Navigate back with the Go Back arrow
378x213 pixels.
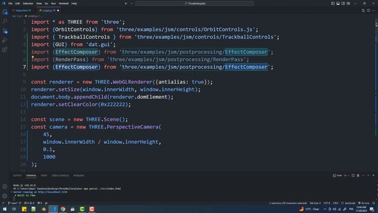tap(126, 4)
